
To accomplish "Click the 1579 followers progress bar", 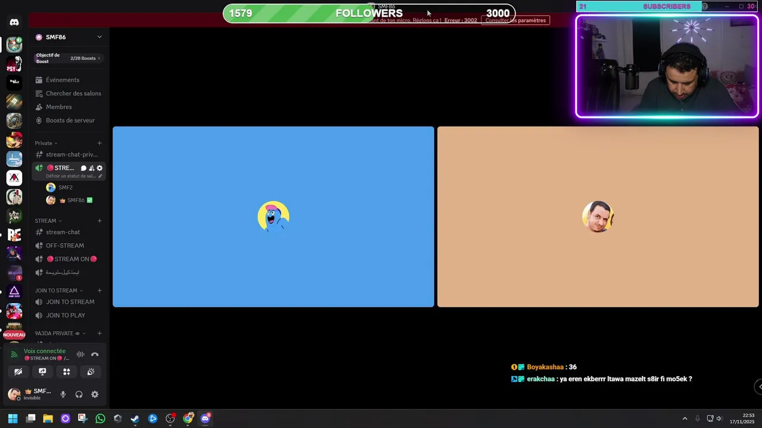I will point(369,13).
